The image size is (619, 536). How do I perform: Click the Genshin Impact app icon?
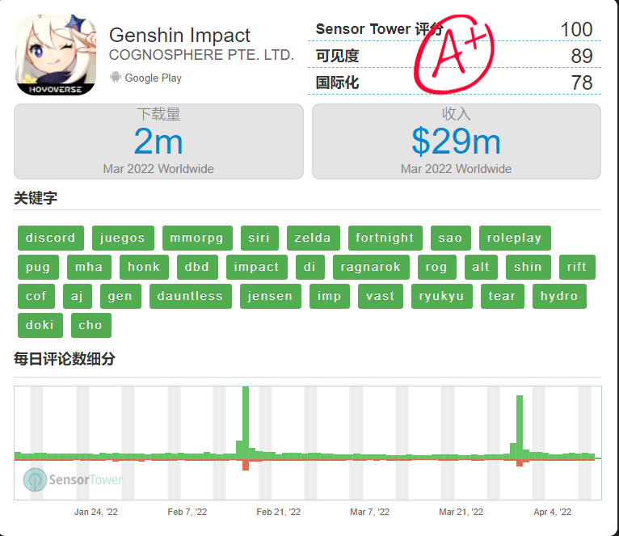click(56, 56)
